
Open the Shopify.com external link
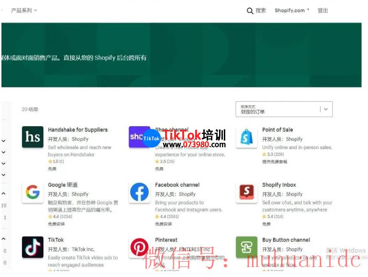[292, 11]
